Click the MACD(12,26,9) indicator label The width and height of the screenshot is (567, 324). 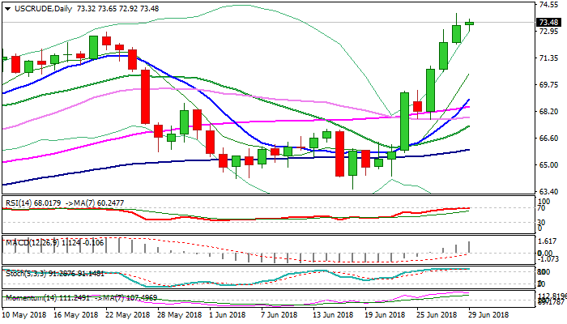point(28,241)
